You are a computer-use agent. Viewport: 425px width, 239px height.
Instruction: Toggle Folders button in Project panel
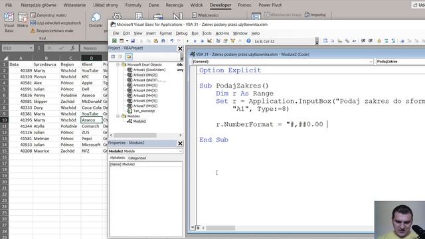point(129,56)
